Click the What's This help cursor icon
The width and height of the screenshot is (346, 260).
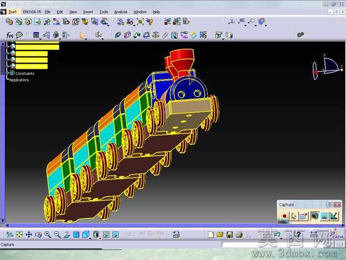(x=297, y=234)
